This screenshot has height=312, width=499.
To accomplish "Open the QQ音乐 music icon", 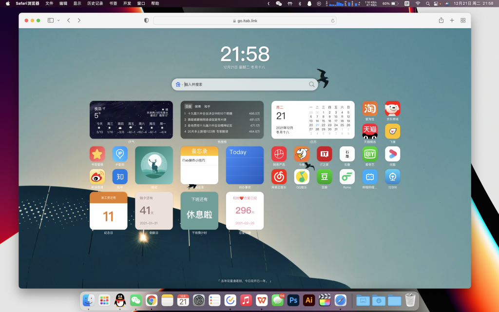I will click(x=301, y=176).
